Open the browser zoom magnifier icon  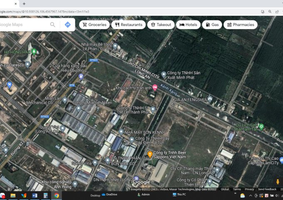[270, 12]
